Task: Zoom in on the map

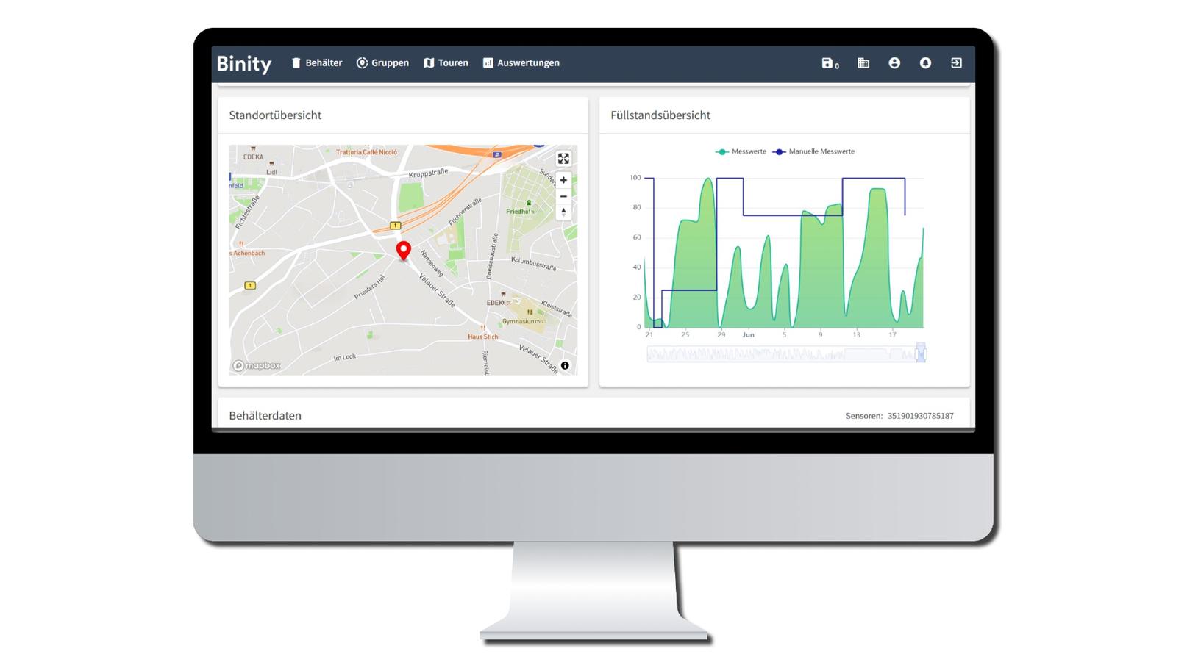Action: pyautogui.click(x=563, y=180)
